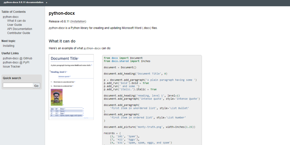
Task: Click the add_picture 'monty-truth.png' code line
Action: click(x=150, y=127)
